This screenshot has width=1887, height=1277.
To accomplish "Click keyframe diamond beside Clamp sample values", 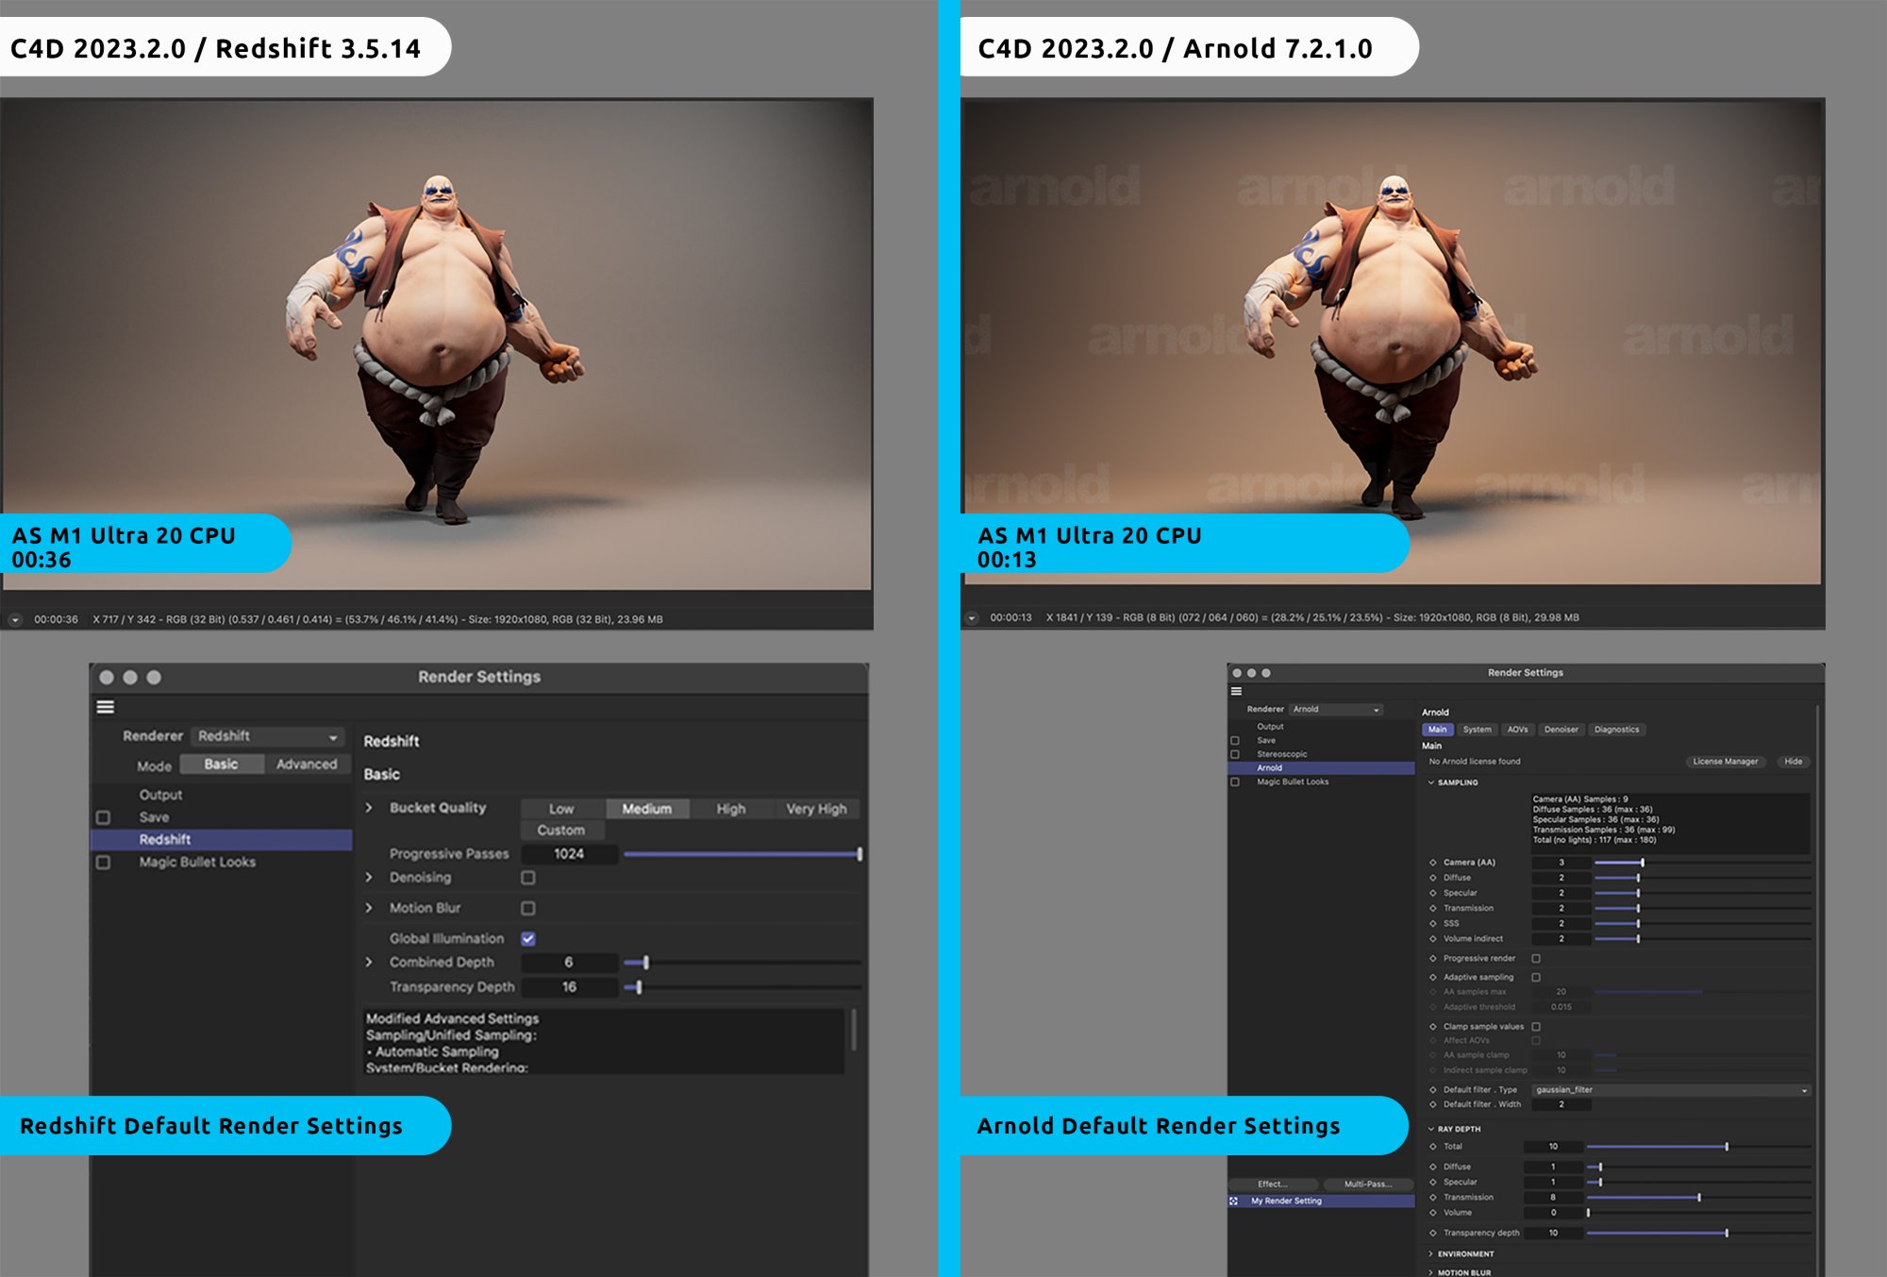I will click(x=1433, y=1026).
